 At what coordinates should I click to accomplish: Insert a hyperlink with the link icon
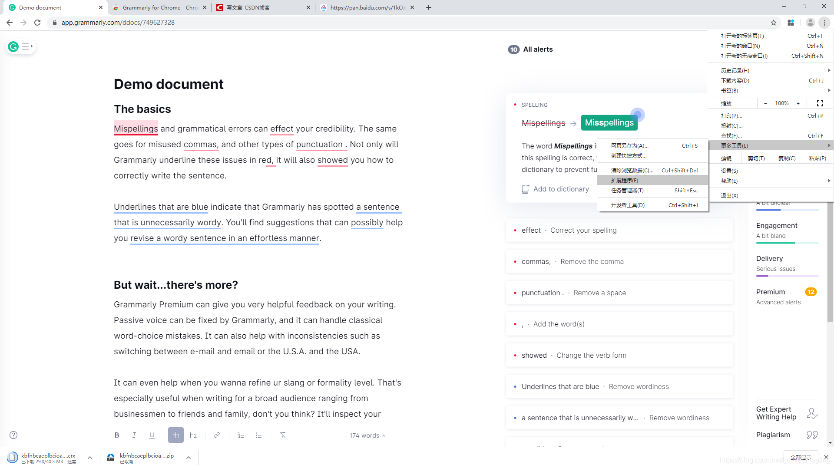coord(217,435)
